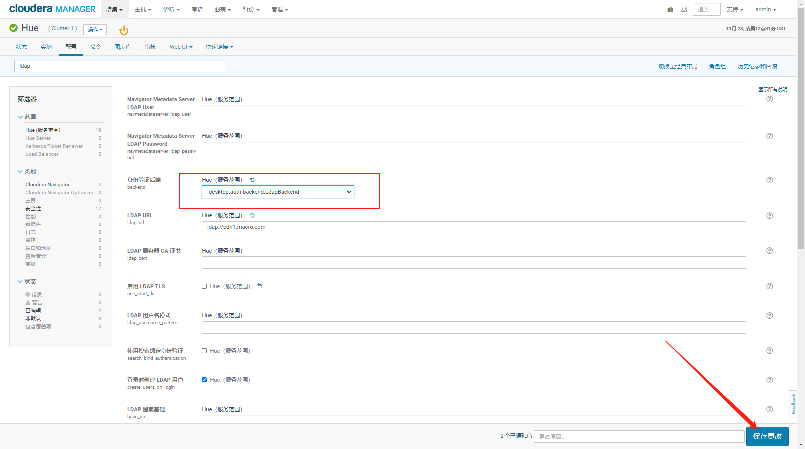Click the 保存更改 button

tap(767, 436)
